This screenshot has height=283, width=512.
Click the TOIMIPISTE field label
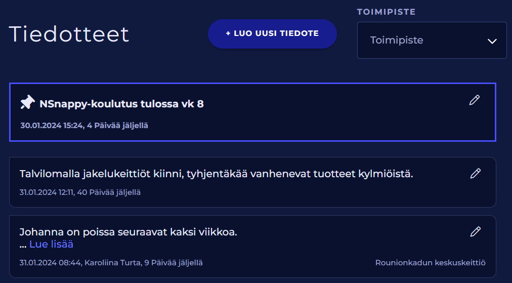pyautogui.click(x=386, y=12)
